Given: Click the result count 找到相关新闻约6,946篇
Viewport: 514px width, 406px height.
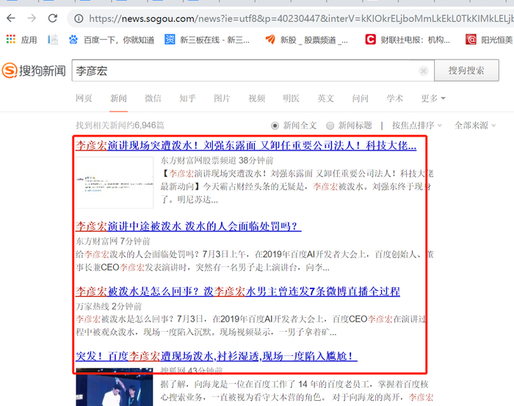Looking at the screenshot, I should click(120, 125).
